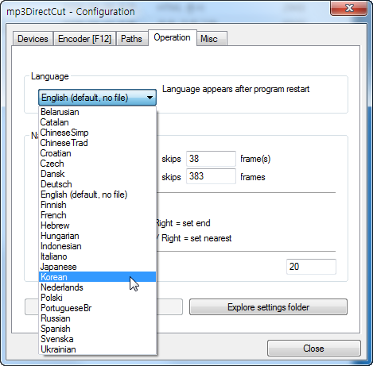The image size is (373, 366).
Task: Choose French from the list
Action: [97, 215]
